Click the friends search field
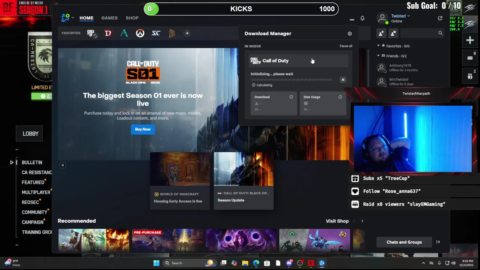Image resolution: width=480 pixels, height=270 pixels. [422, 33]
